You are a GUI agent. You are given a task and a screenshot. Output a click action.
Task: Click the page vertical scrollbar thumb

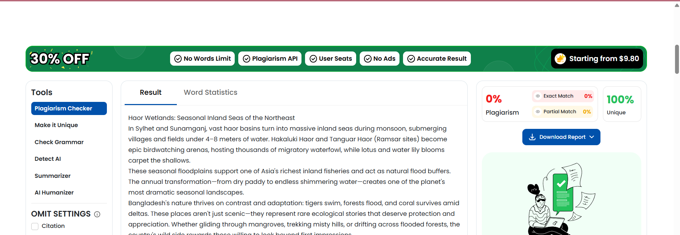coord(677,59)
